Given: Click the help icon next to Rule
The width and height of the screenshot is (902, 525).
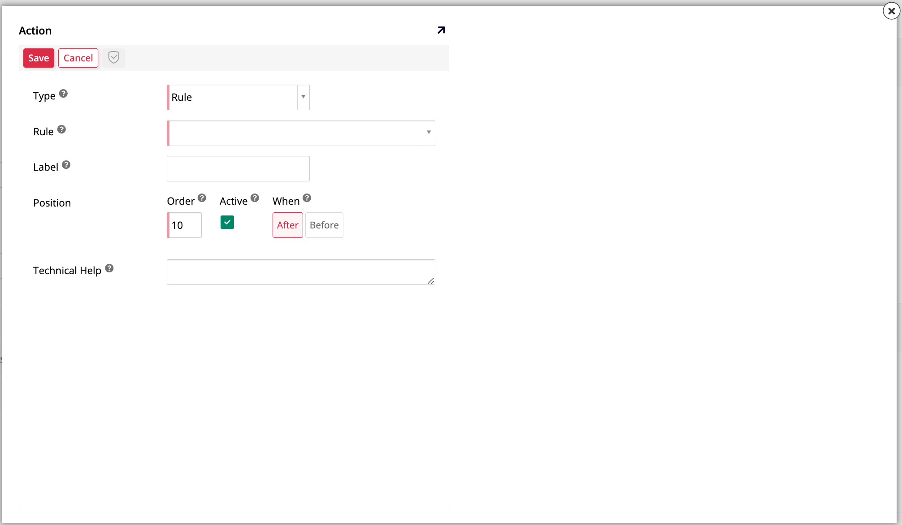Looking at the screenshot, I should 62,129.
